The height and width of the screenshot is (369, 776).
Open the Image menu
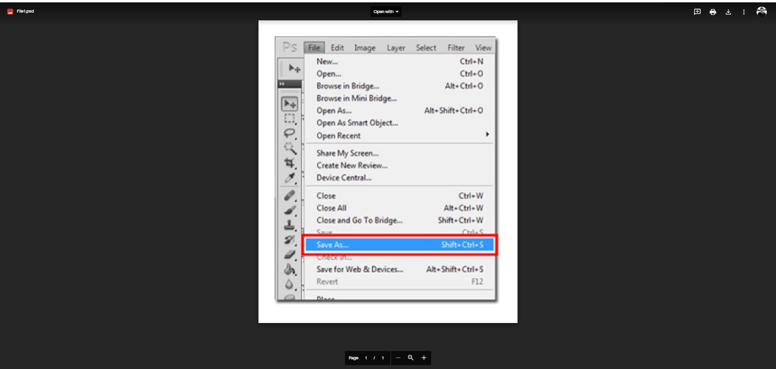(365, 47)
